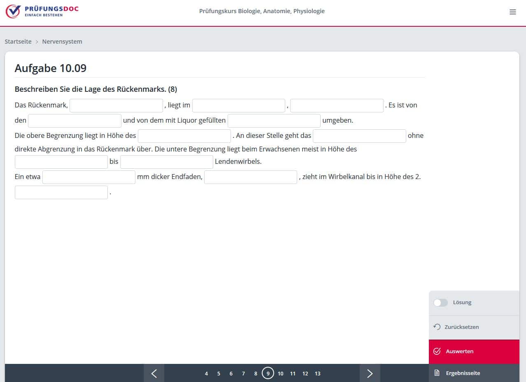
Task: Click the Zurücksetzen reset icon
Action: (x=437, y=327)
